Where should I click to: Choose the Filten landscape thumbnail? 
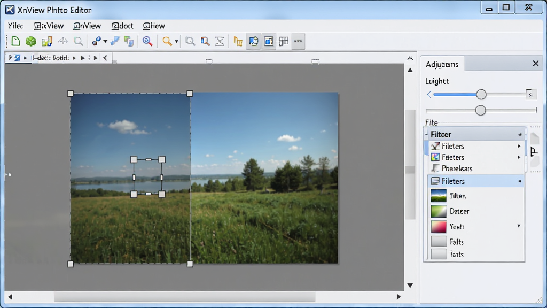(439, 196)
